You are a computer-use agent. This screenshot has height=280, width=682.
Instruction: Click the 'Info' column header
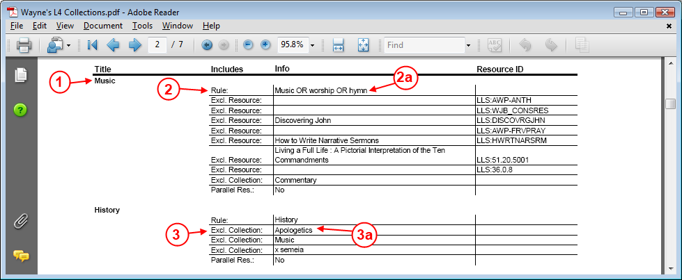[282, 69]
